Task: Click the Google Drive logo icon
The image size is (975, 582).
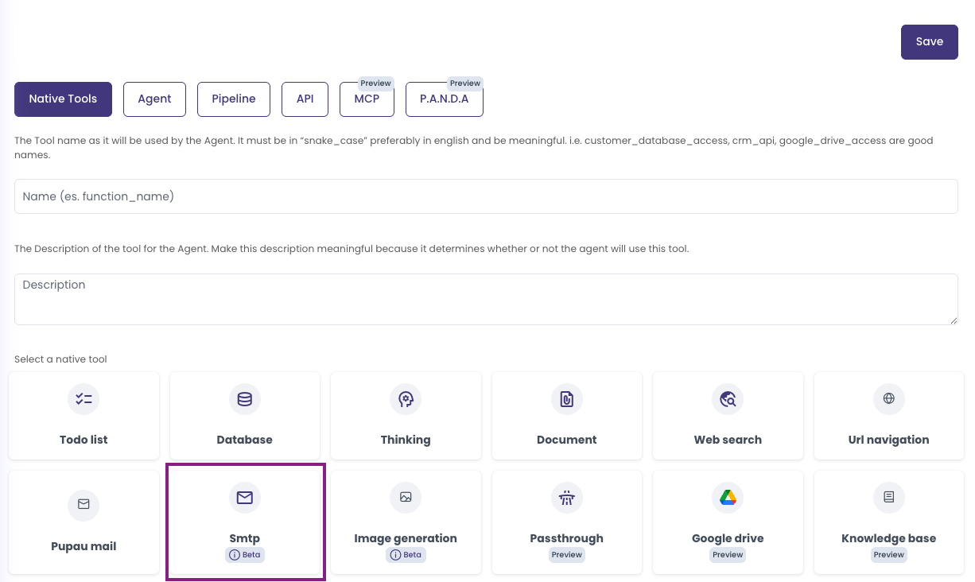Action: tap(728, 498)
